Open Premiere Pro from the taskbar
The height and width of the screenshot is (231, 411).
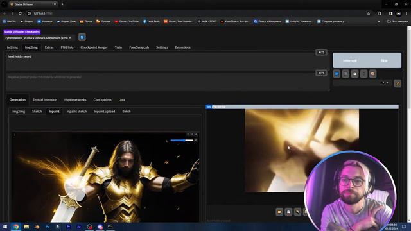pos(69,227)
